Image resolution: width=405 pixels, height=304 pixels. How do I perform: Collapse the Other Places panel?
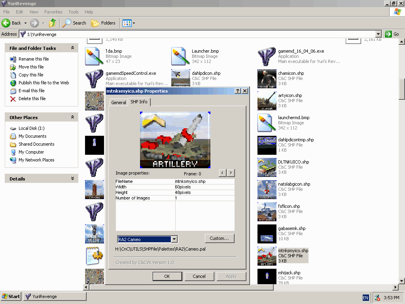point(73,117)
